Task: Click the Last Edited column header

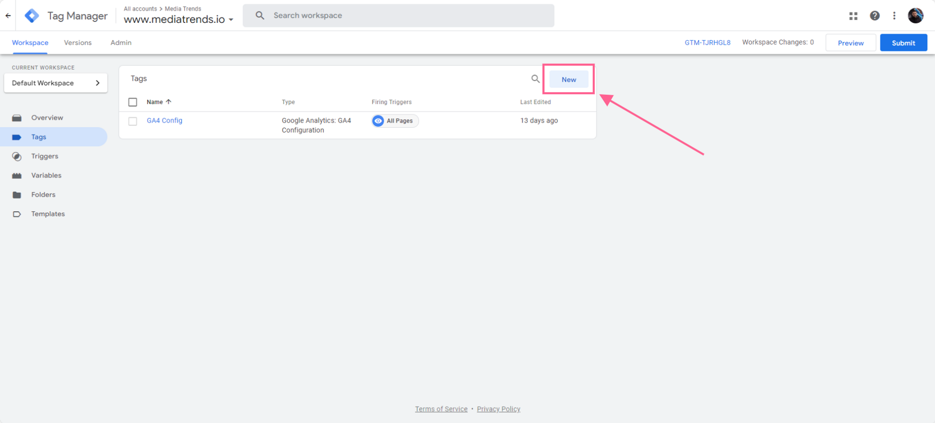Action: (535, 102)
